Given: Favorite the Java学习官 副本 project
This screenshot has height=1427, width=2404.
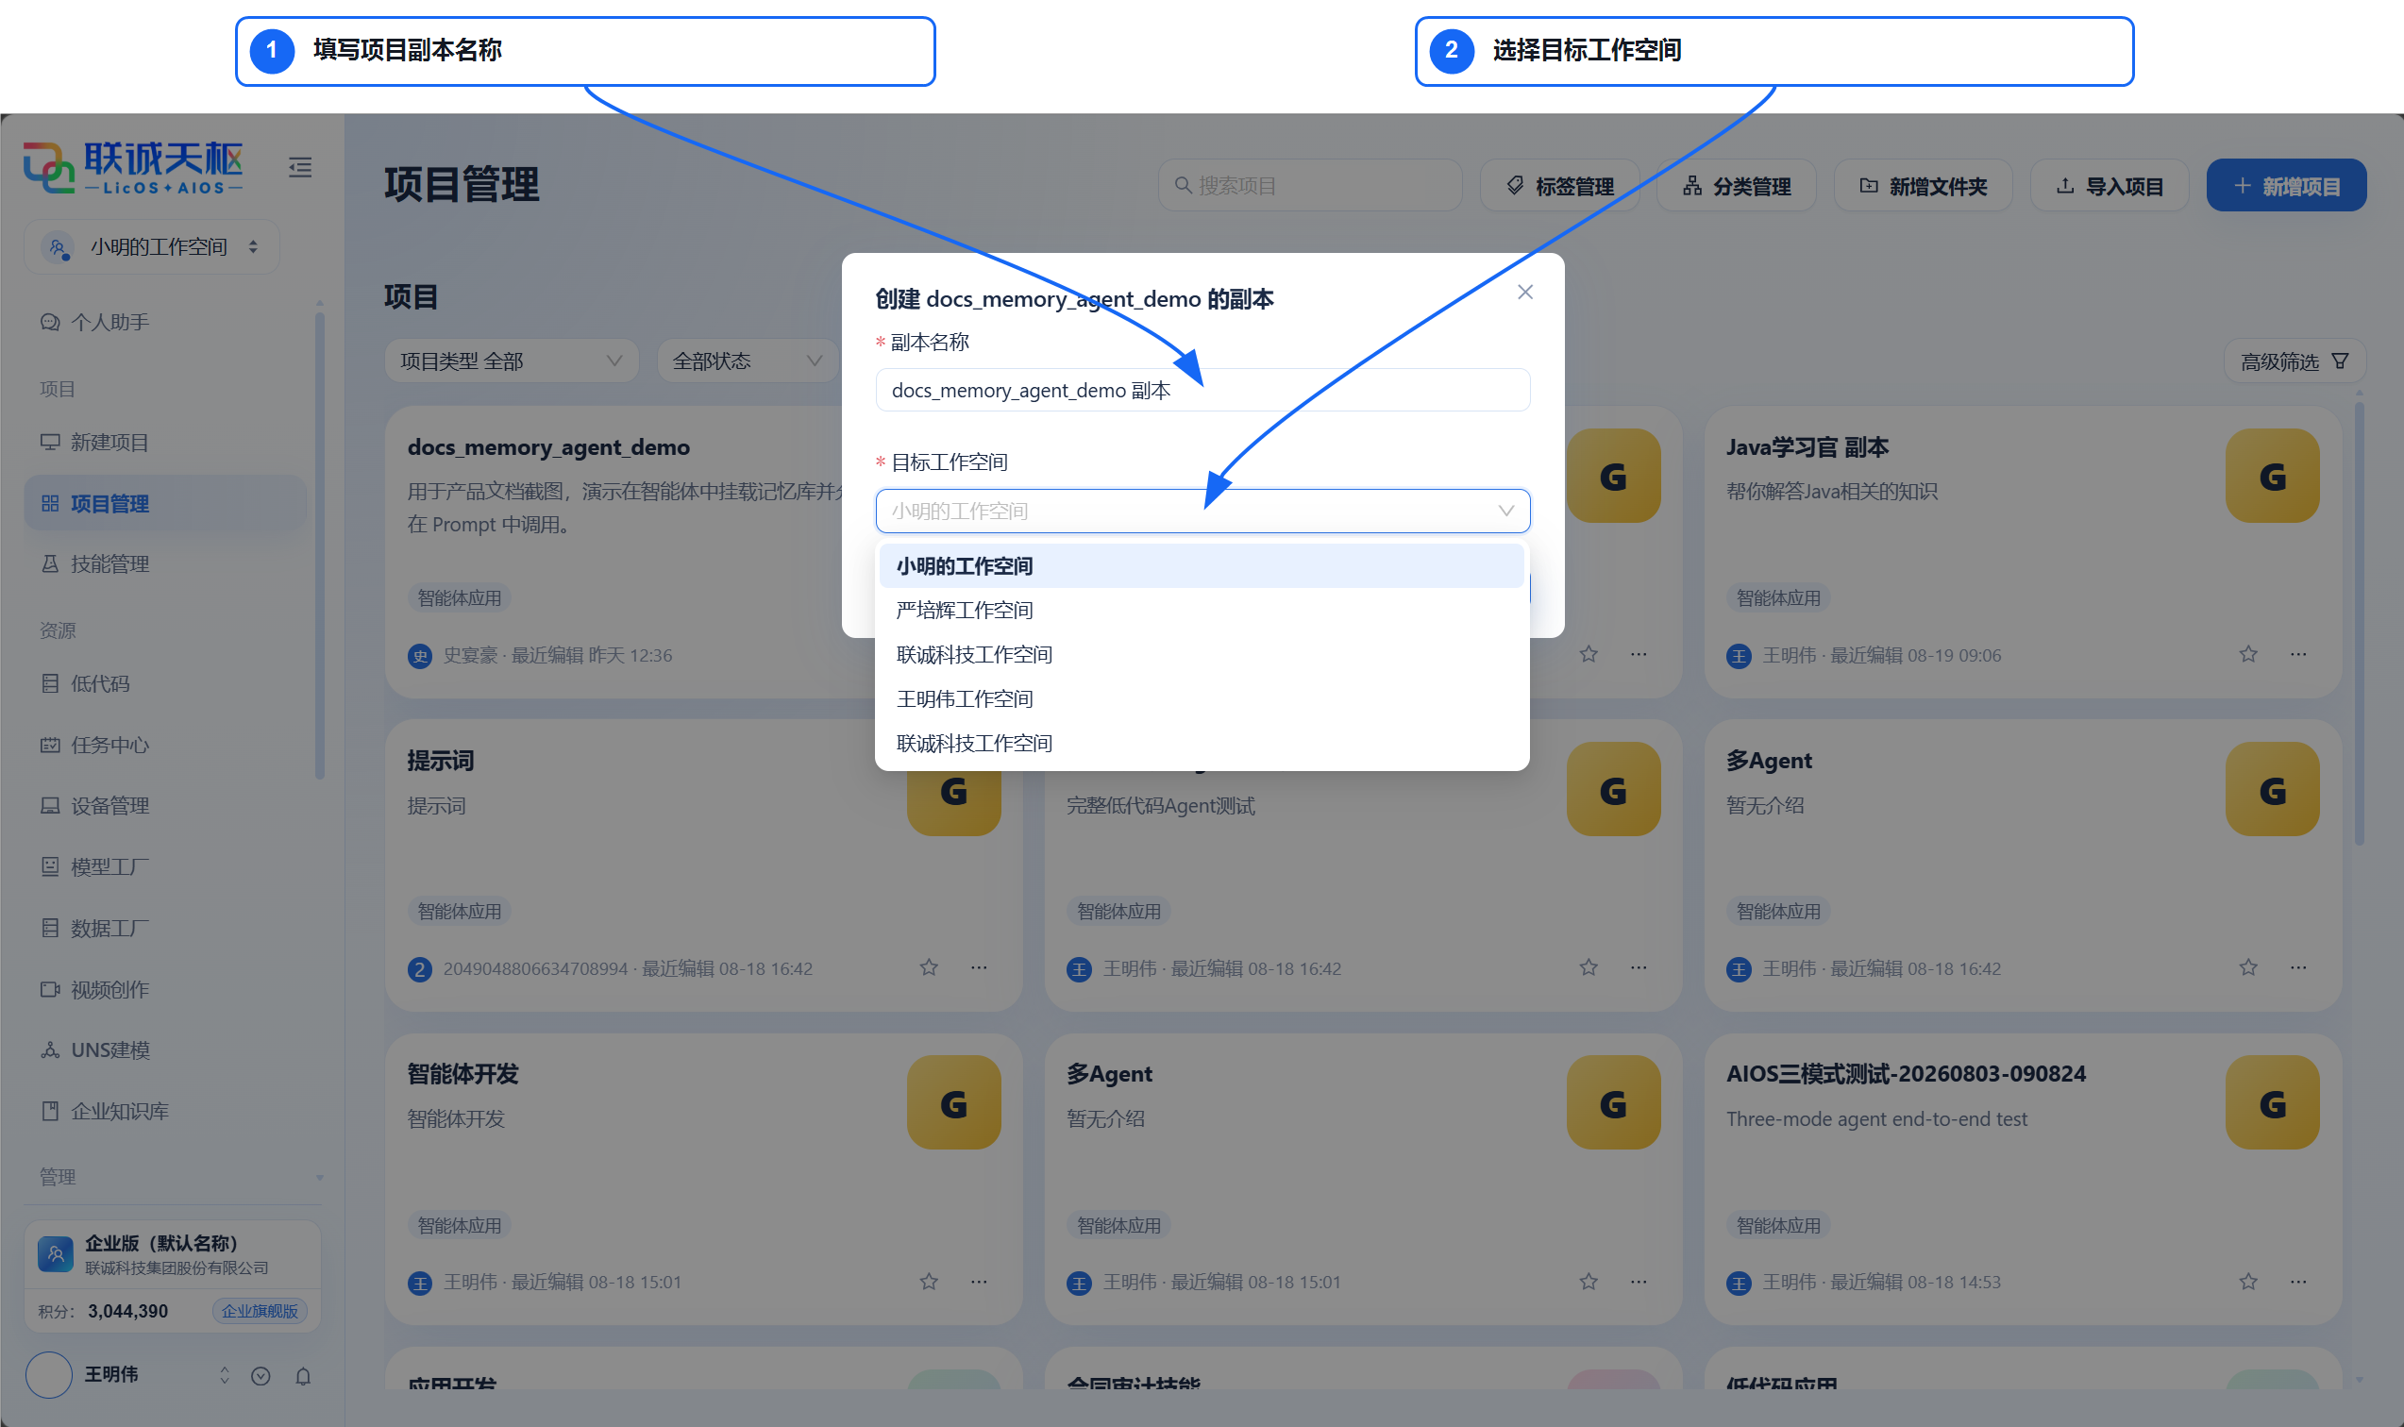Looking at the screenshot, I should tap(2248, 654).
